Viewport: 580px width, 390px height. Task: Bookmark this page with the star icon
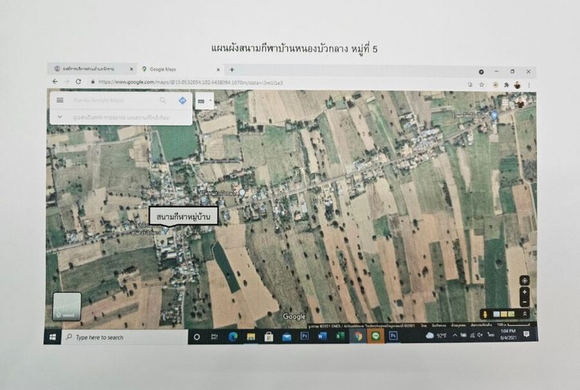(x=481, y=84)
